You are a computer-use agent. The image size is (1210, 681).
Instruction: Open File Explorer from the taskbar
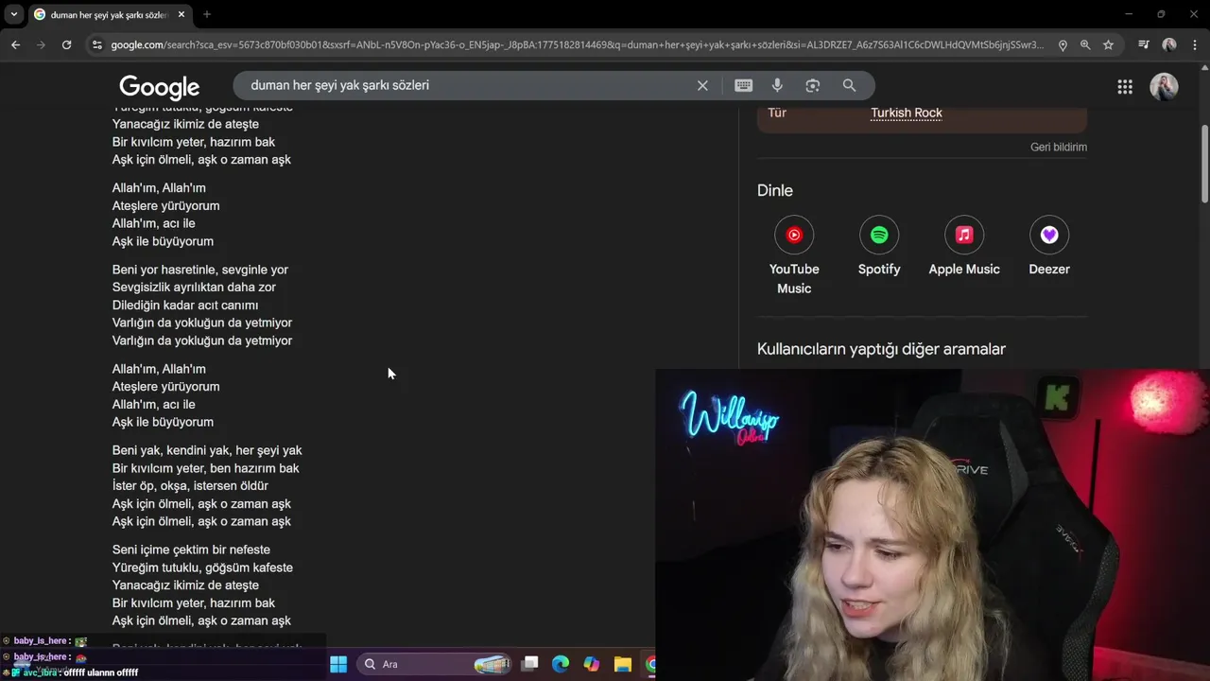(622, 664)
